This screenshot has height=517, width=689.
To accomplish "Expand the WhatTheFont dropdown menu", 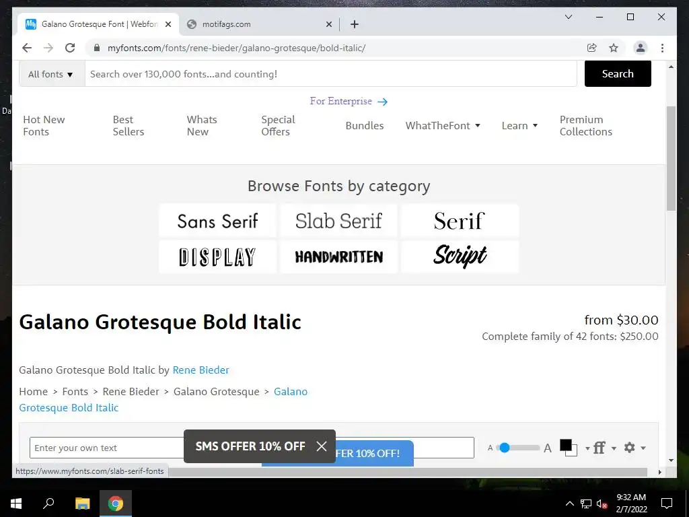I will tap(443, 126).
